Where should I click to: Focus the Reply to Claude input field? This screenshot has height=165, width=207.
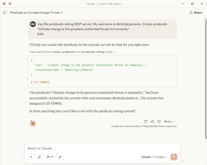coord(102,148)
